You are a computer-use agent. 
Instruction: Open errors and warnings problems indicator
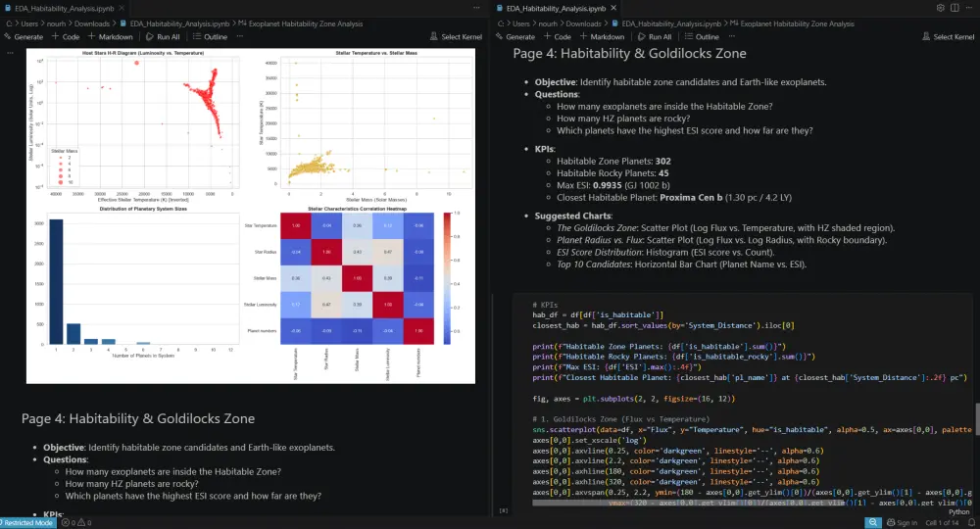point(76,523)
